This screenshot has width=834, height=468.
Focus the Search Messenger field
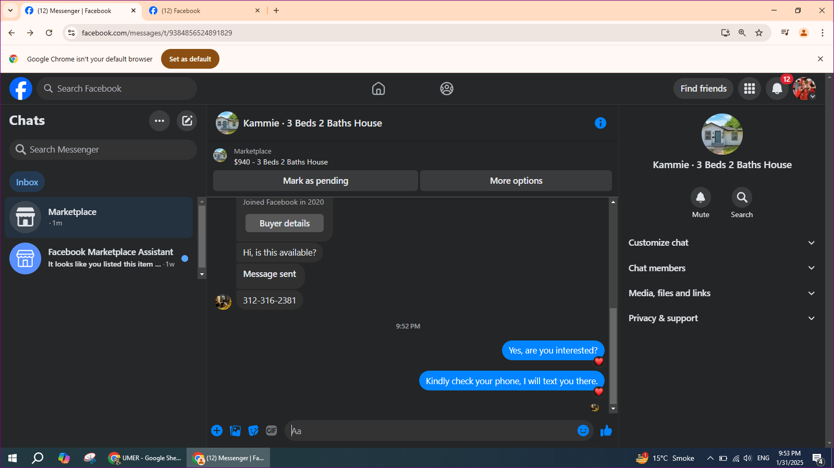pyautogui.click(x=103, y=149)
